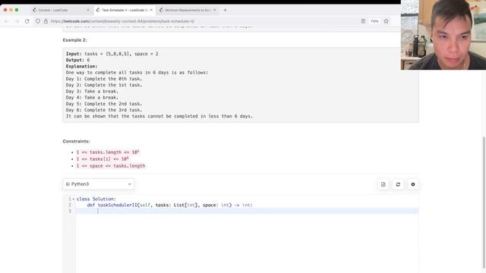
Task: Click 'Day 5: Complete the 2nd task.' line
Action: pyautogui.click(x=104, y=104)
